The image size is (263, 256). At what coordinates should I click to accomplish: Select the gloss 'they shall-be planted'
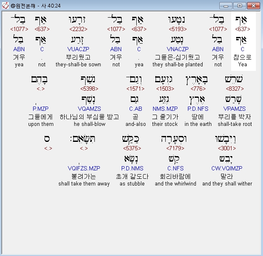[x=177, y=65]
